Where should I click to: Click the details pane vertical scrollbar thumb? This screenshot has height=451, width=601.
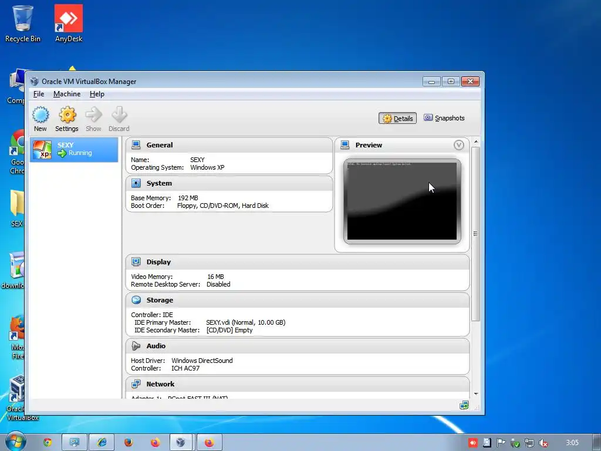(x=475, y=234)
